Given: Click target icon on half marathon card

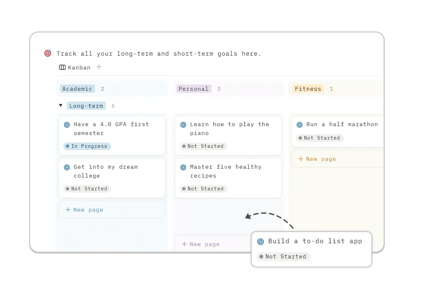Looking at the screenshot, I should [x=300, y=125].
